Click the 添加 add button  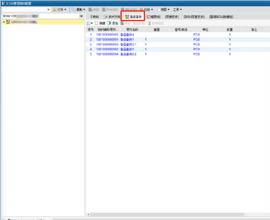(x=112, y=23)
